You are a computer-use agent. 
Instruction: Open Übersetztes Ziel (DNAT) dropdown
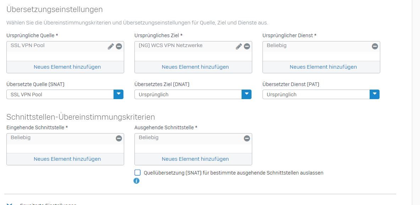click(x=193, y=94)
